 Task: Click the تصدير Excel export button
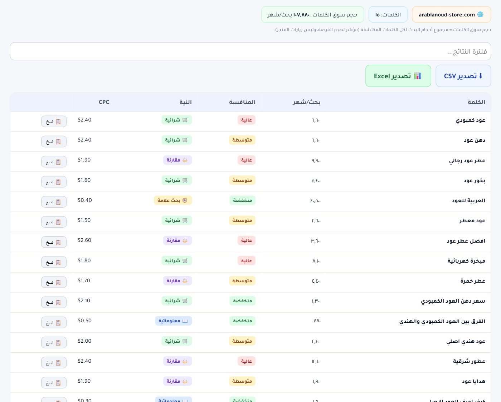pyautogui.click(x=398, y=76)
